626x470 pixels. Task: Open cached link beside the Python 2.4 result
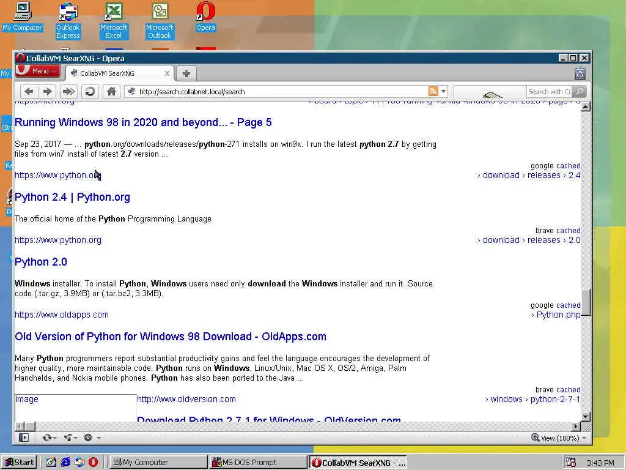(x=568, y=165)
